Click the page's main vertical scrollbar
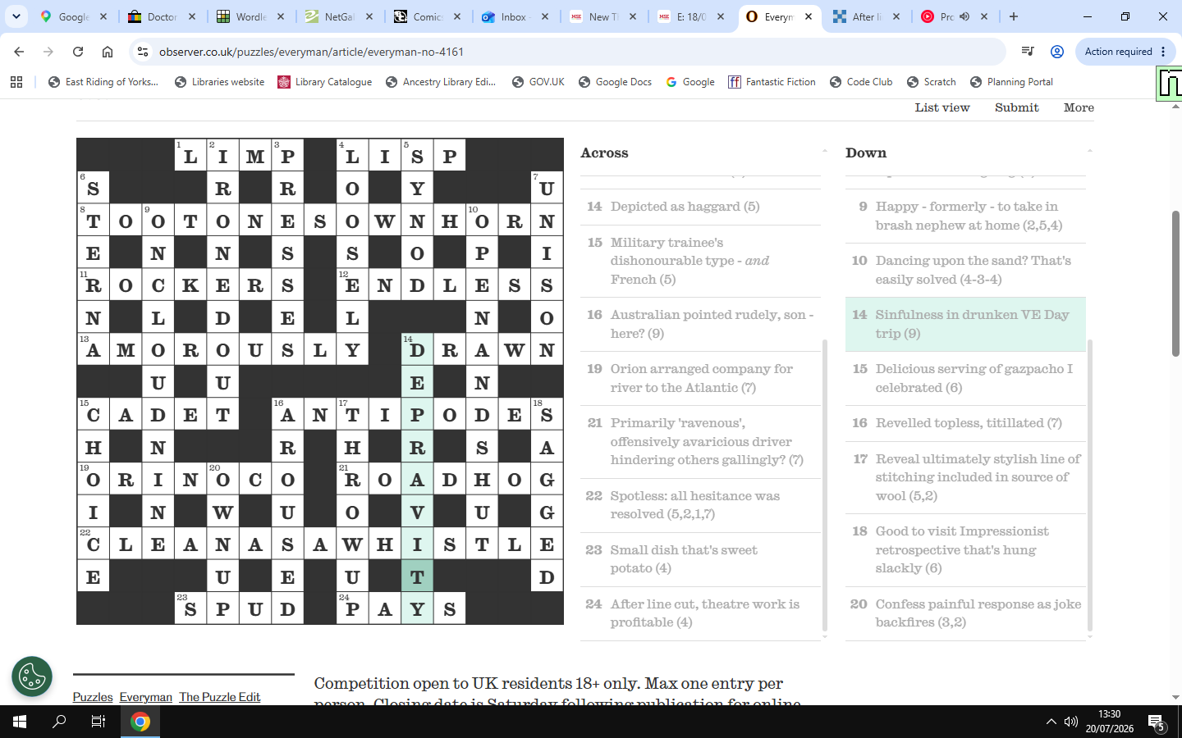1182x738 pixels. point(1175,283)
